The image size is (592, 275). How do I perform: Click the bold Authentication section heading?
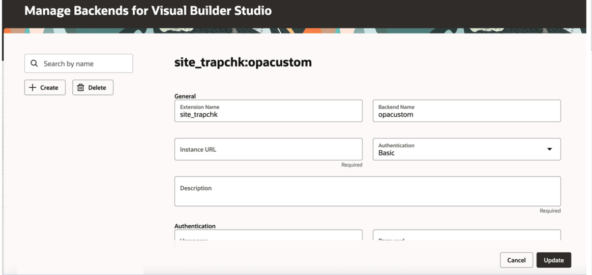[195, 226]
